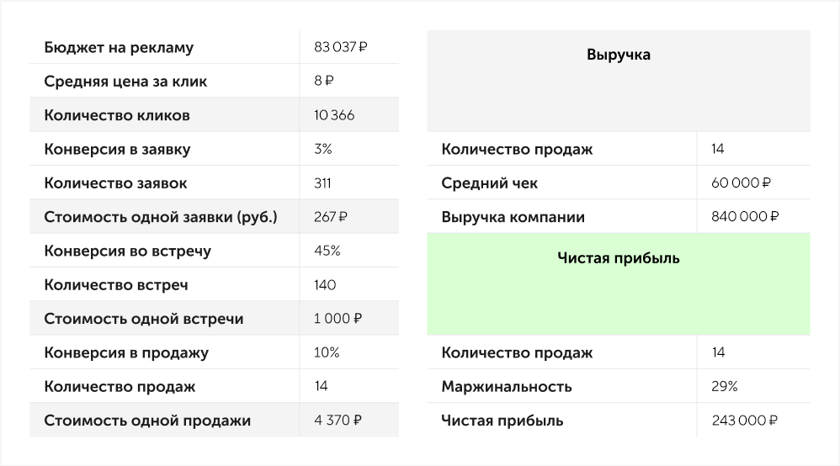
Task: Click the green Чистая прибыль header block
Action: 619,283
